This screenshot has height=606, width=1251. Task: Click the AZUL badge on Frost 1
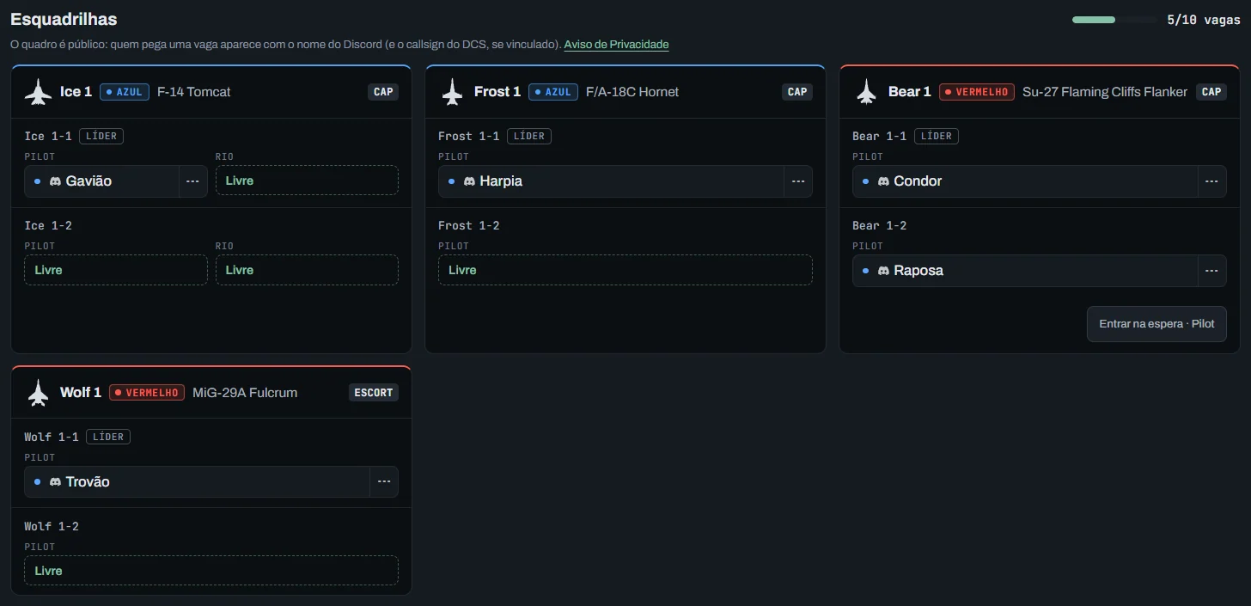pos(553,92)
